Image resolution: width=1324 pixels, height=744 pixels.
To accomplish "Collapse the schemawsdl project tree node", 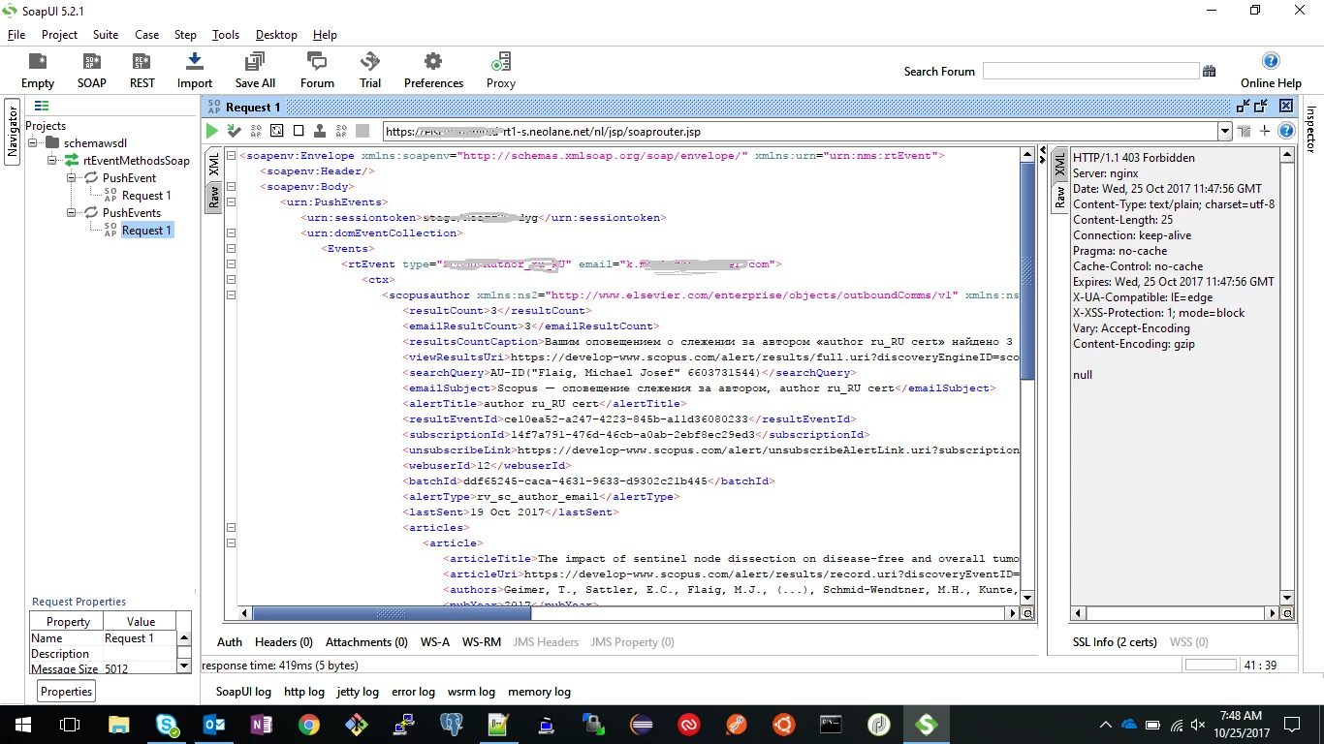I will 34,143.
